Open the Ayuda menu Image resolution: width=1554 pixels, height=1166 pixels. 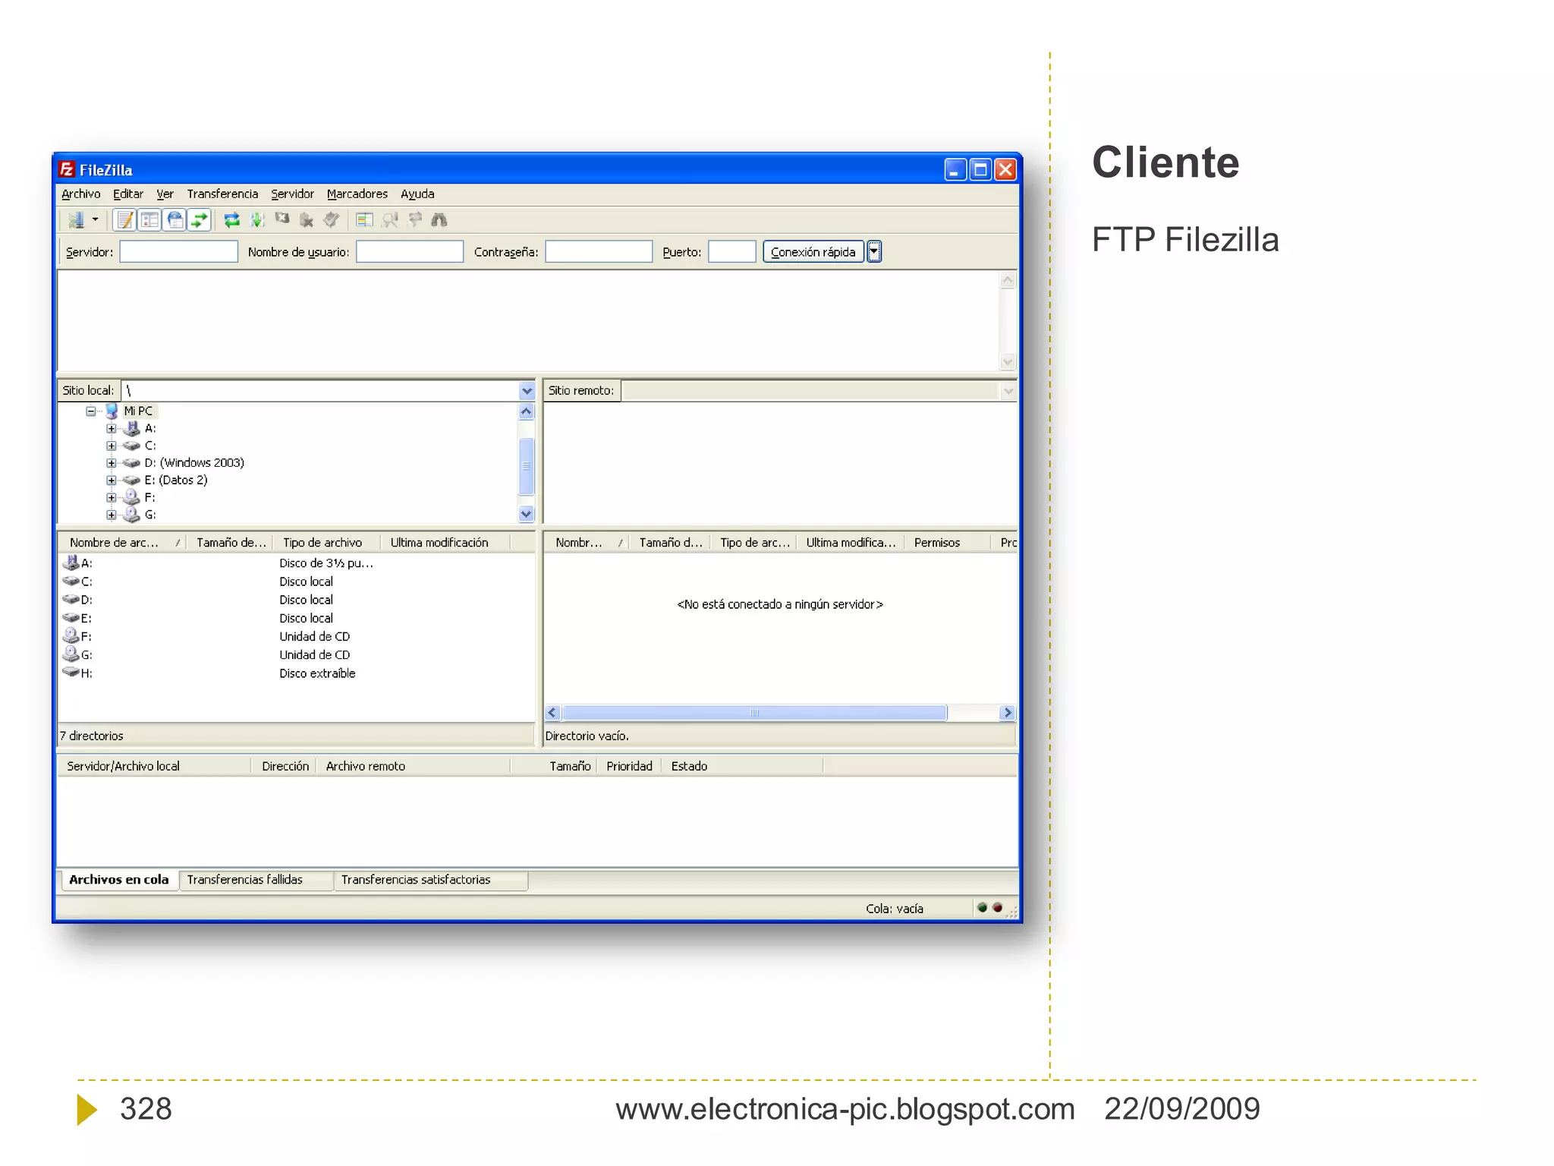[417, 194]
